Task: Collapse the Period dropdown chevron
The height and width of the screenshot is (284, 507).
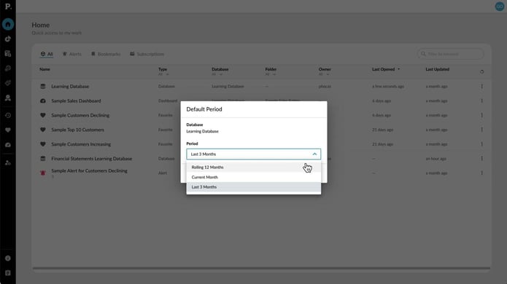Action: 314,154
